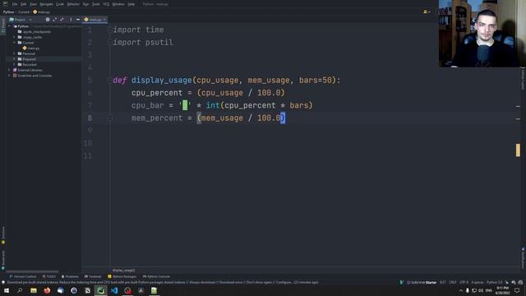Click the webcam overlay thumbnail
The image size is (526, 296).
pos(482,33)
